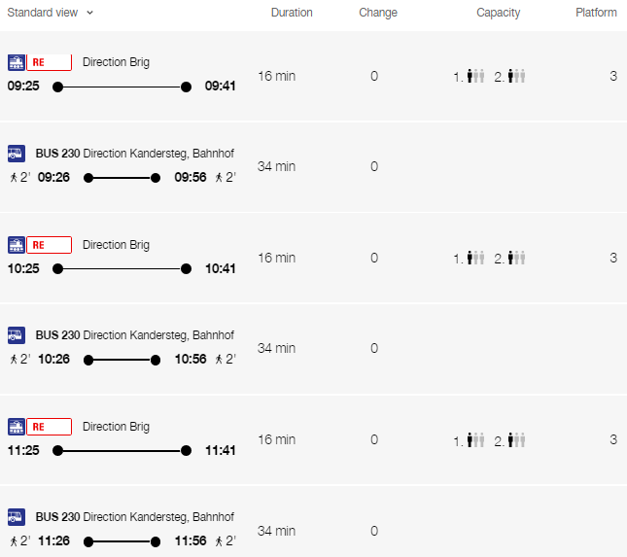This screenshot has width=627, height=557.
Task: Click the Capacity column header
Action: [499, 13]
